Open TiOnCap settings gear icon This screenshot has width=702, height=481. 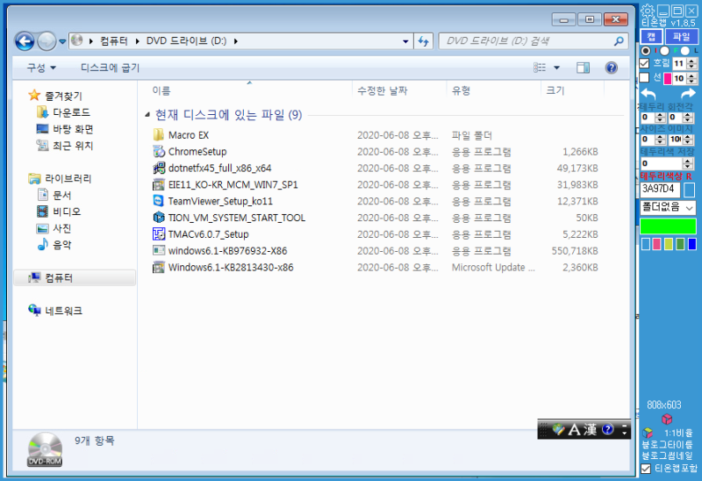point(648,11)
